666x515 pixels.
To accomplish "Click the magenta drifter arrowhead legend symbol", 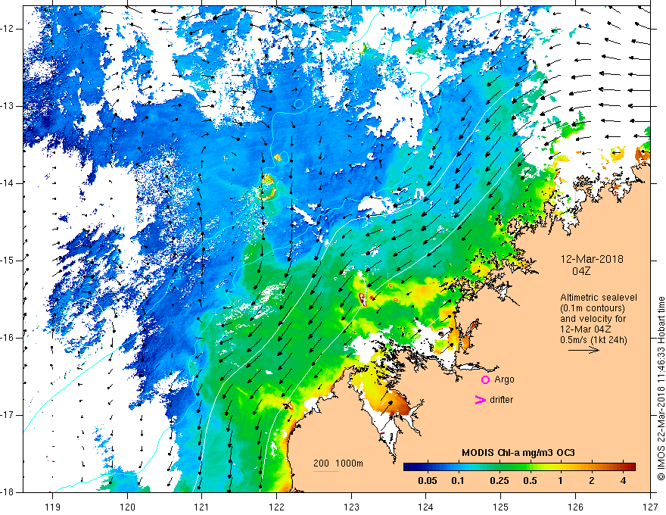I will (x=481, y=399).
